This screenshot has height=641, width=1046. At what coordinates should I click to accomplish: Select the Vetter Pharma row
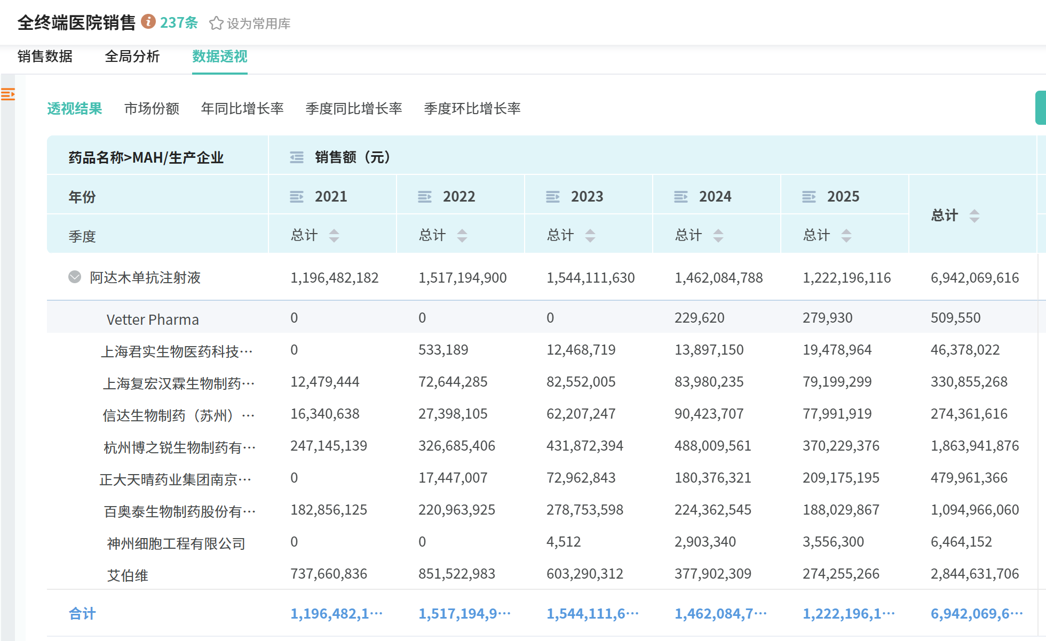(153, 319)
